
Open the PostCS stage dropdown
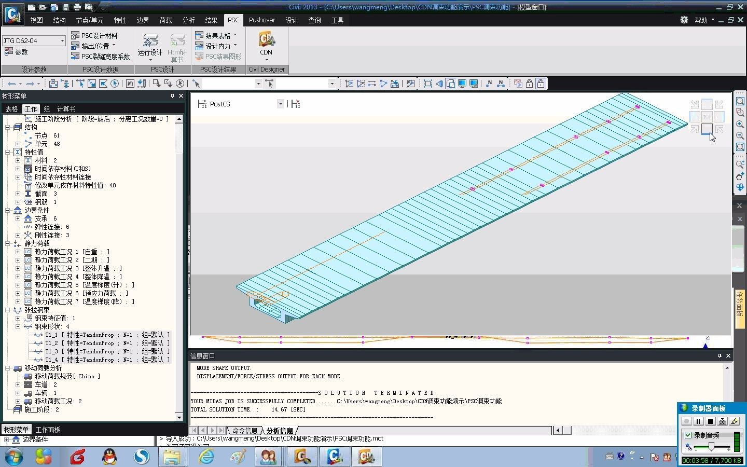(280, 104)
